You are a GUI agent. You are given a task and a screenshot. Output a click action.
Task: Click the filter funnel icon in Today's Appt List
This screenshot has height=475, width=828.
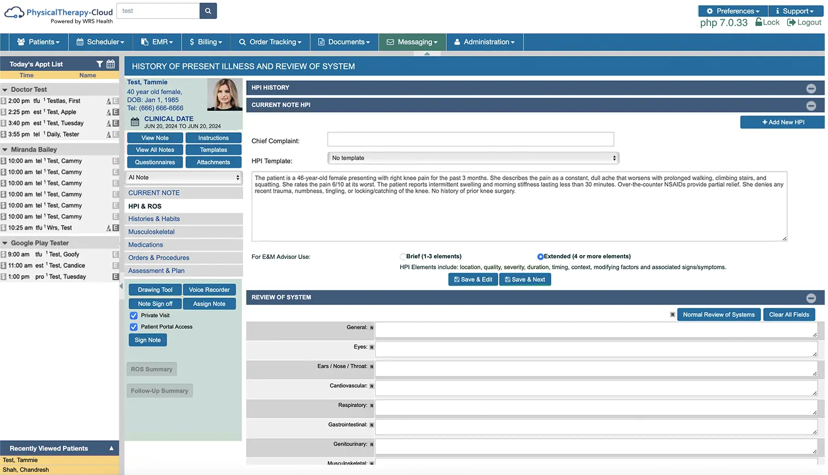(100, 64)
